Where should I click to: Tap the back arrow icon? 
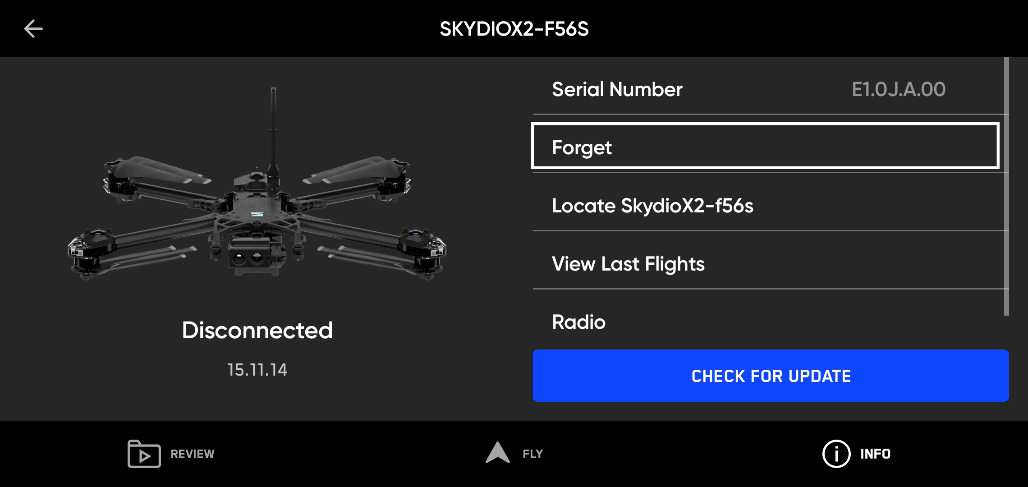point(33,29)
